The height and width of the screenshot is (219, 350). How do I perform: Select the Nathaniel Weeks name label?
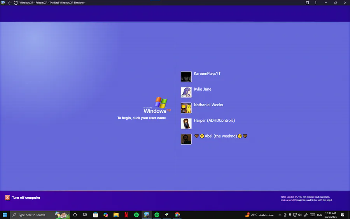pos(208,105)
